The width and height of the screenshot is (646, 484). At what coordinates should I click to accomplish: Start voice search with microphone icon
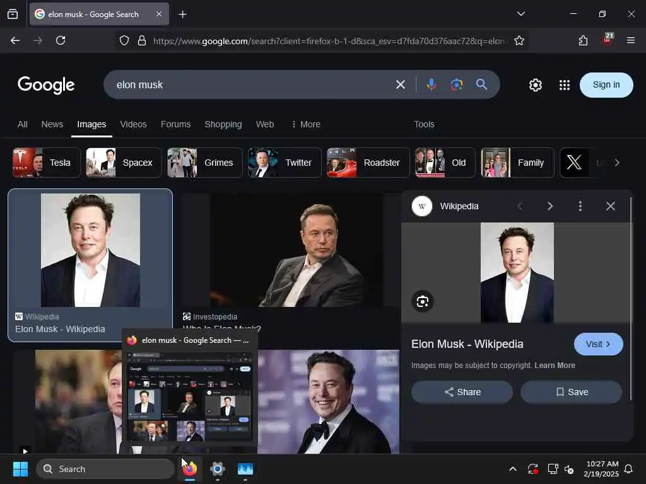click(432, 84)
